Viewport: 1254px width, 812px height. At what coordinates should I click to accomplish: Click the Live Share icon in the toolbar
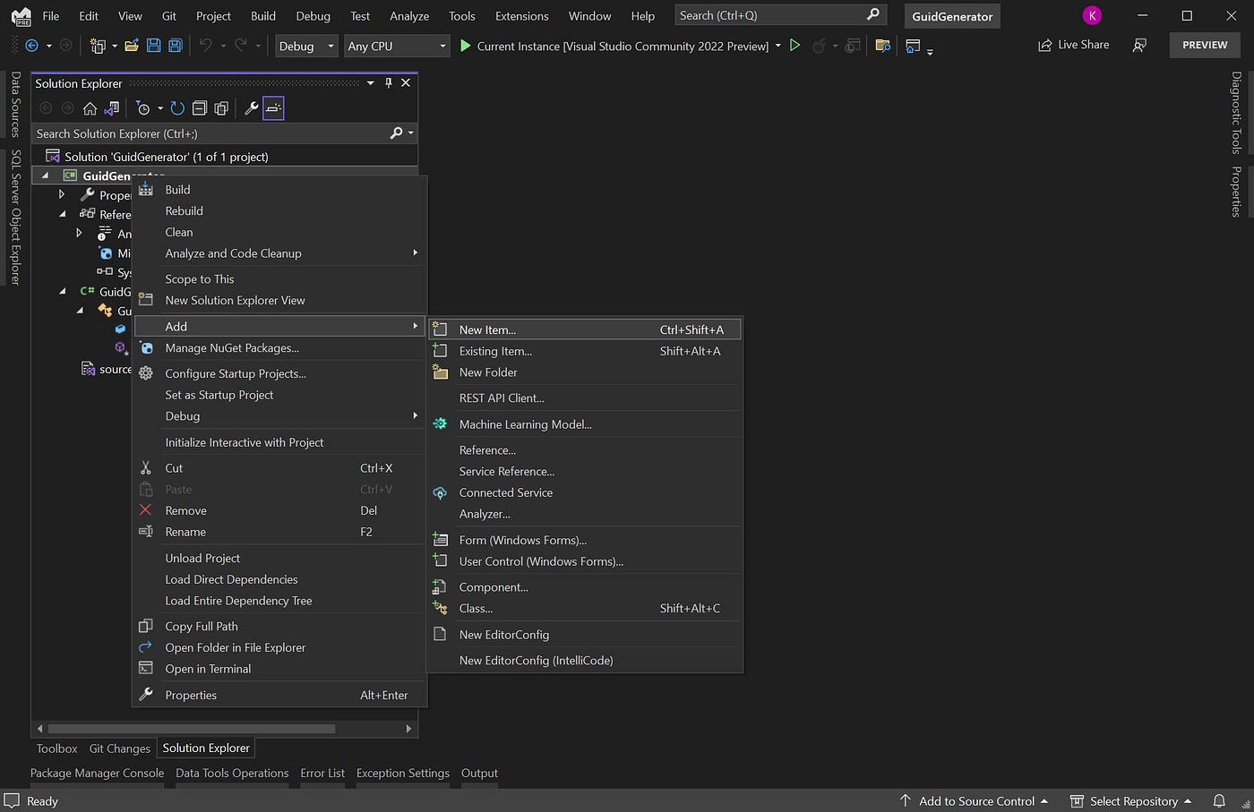pos(1073,44)
